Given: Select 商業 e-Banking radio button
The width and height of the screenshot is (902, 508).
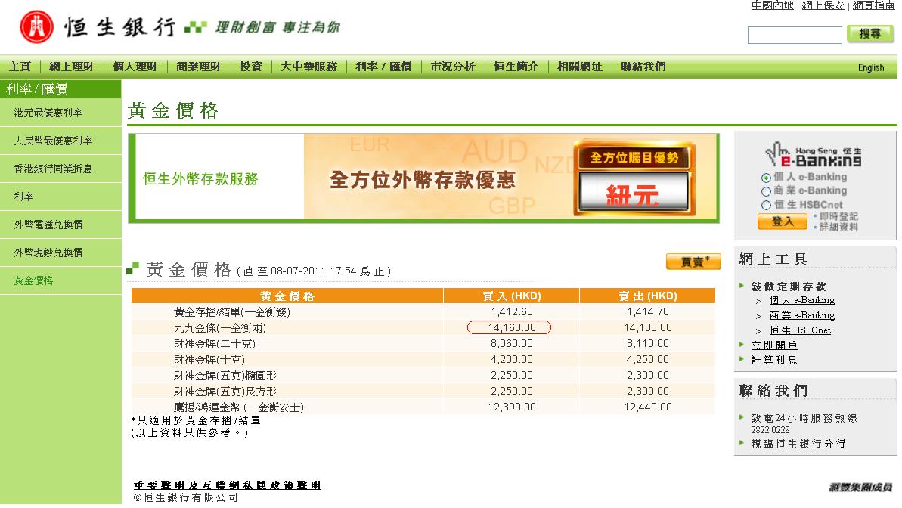Looking at the screenshot, I should pyautogui.click(x=766, y=191).
